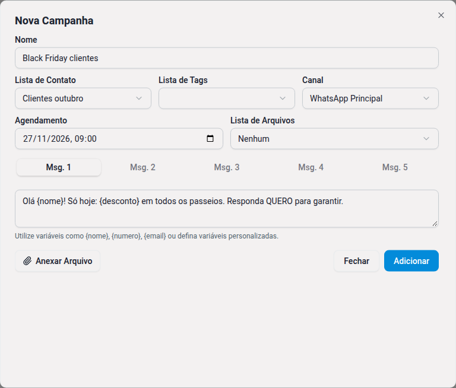The image size is (456, 388).
Task: Select the Msg. 1 tab
Action: tap(59, 167)
